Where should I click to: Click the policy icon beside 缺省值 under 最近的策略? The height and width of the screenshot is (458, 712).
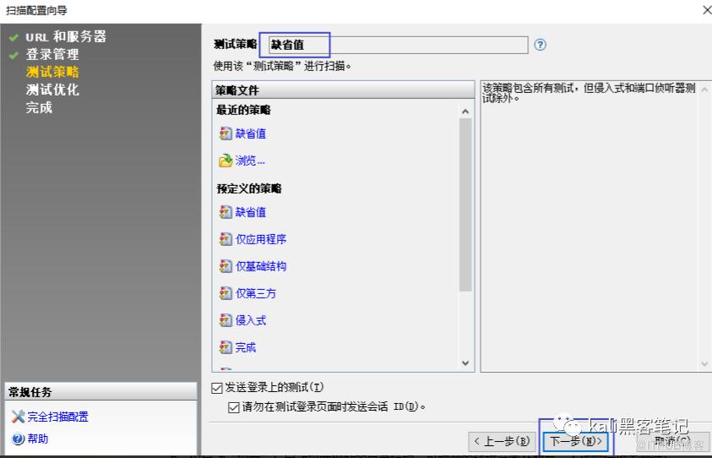point(226,134)
